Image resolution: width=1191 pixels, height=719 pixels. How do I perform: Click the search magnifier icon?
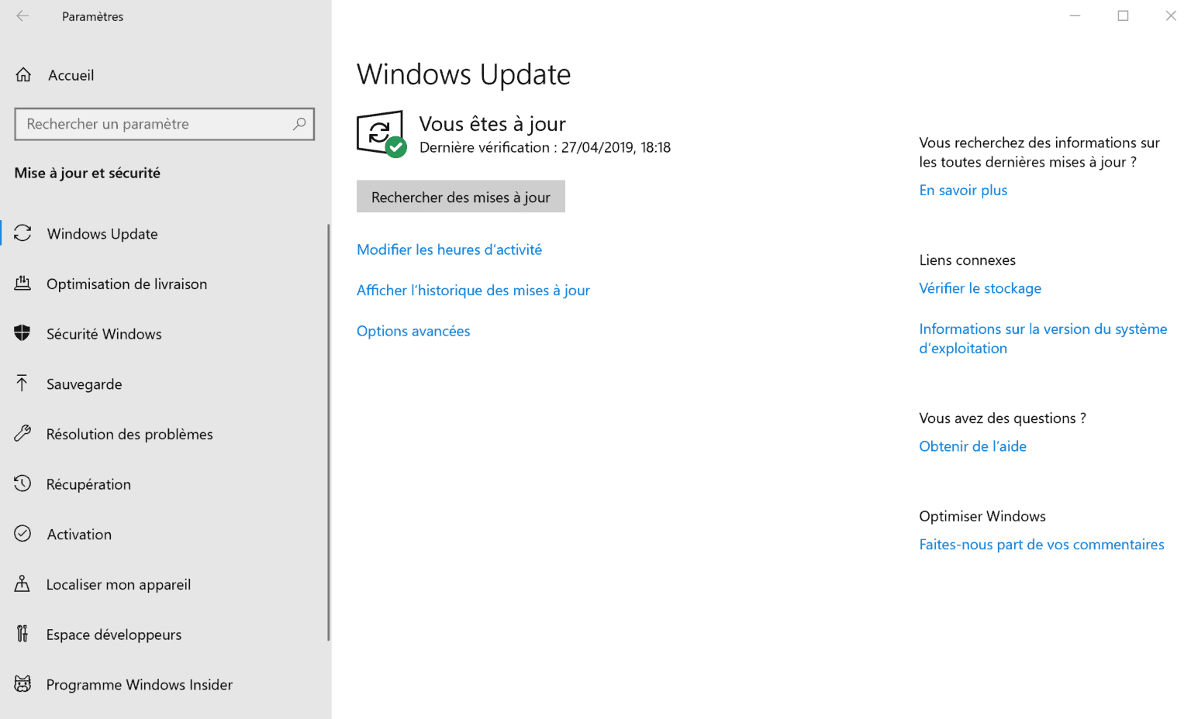(299, 124)
